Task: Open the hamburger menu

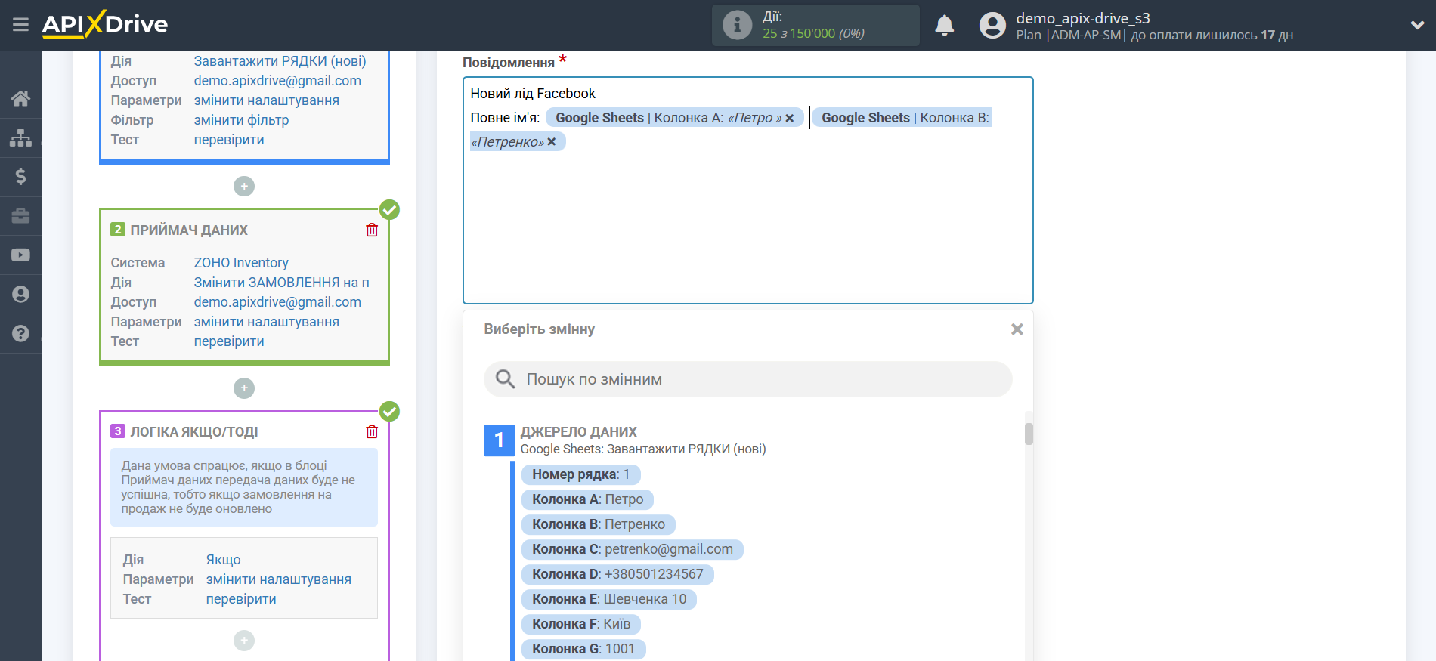Action: (20, 25)
